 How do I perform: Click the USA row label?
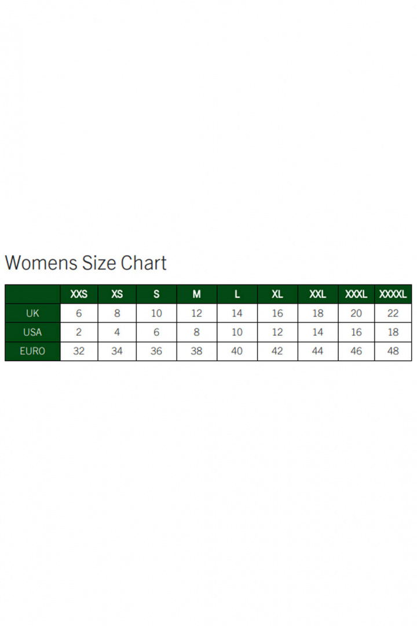pos(32,332)
